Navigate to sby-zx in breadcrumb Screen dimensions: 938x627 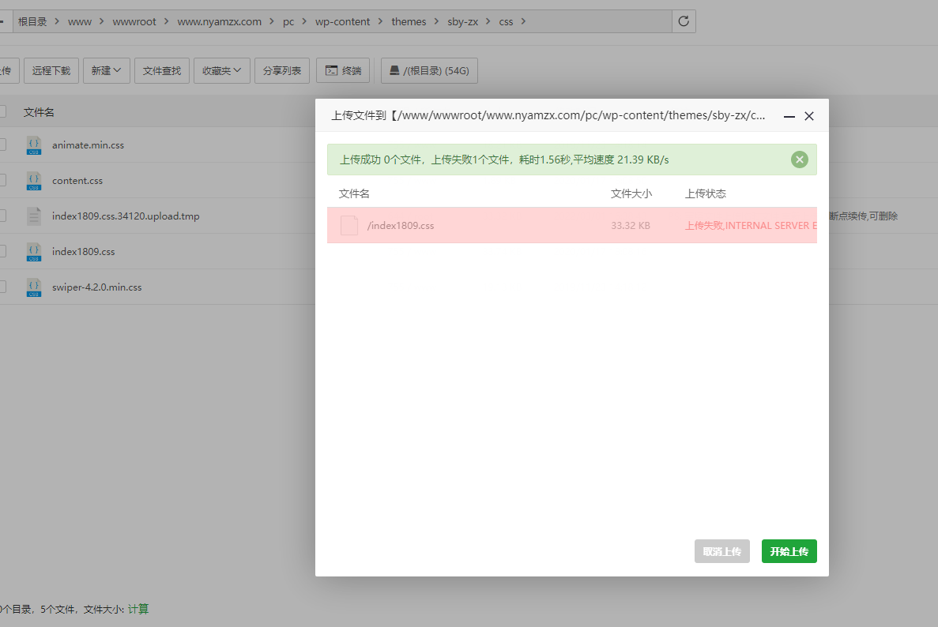462,21
